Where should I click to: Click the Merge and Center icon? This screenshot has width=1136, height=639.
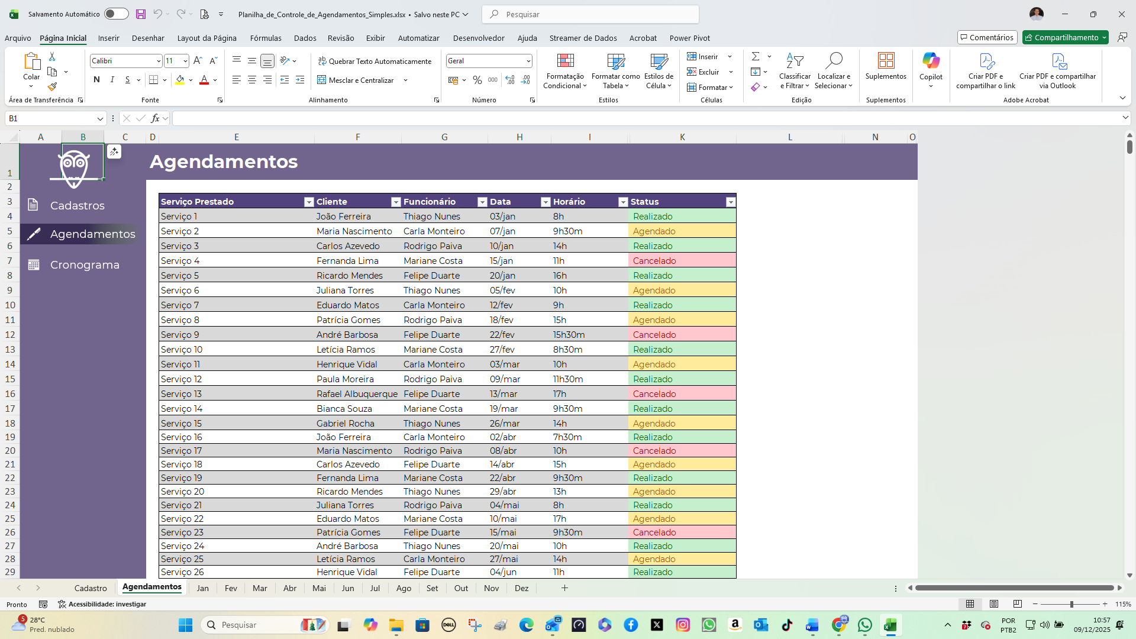click(x=322, y=80)
